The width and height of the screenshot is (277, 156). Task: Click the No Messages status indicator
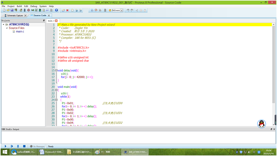[x=37, y=146]
